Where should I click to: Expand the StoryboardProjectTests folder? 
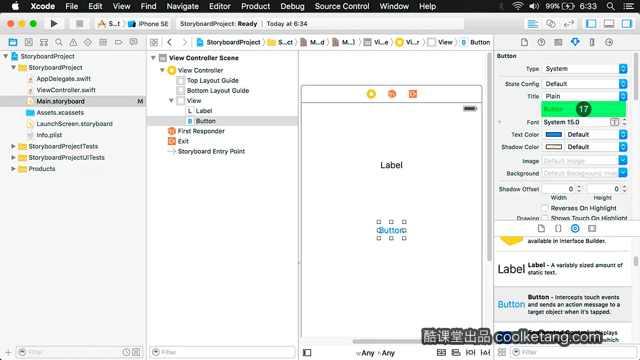[14, 146]
